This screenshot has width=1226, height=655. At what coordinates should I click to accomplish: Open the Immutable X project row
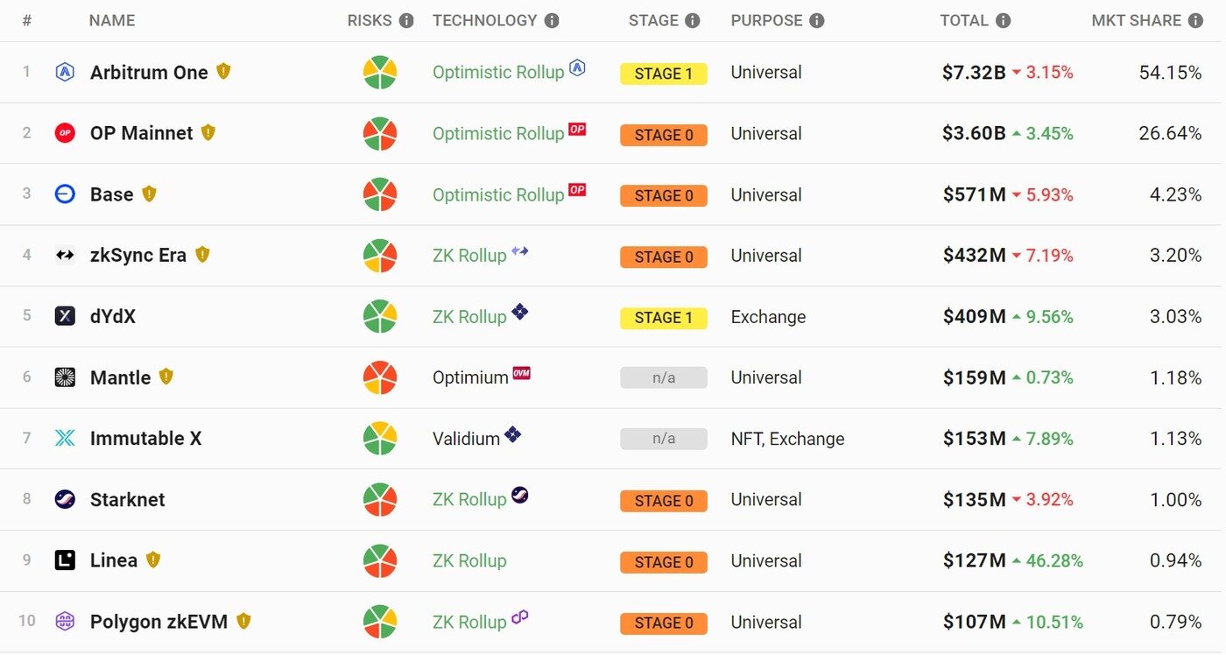coord(611,439)
